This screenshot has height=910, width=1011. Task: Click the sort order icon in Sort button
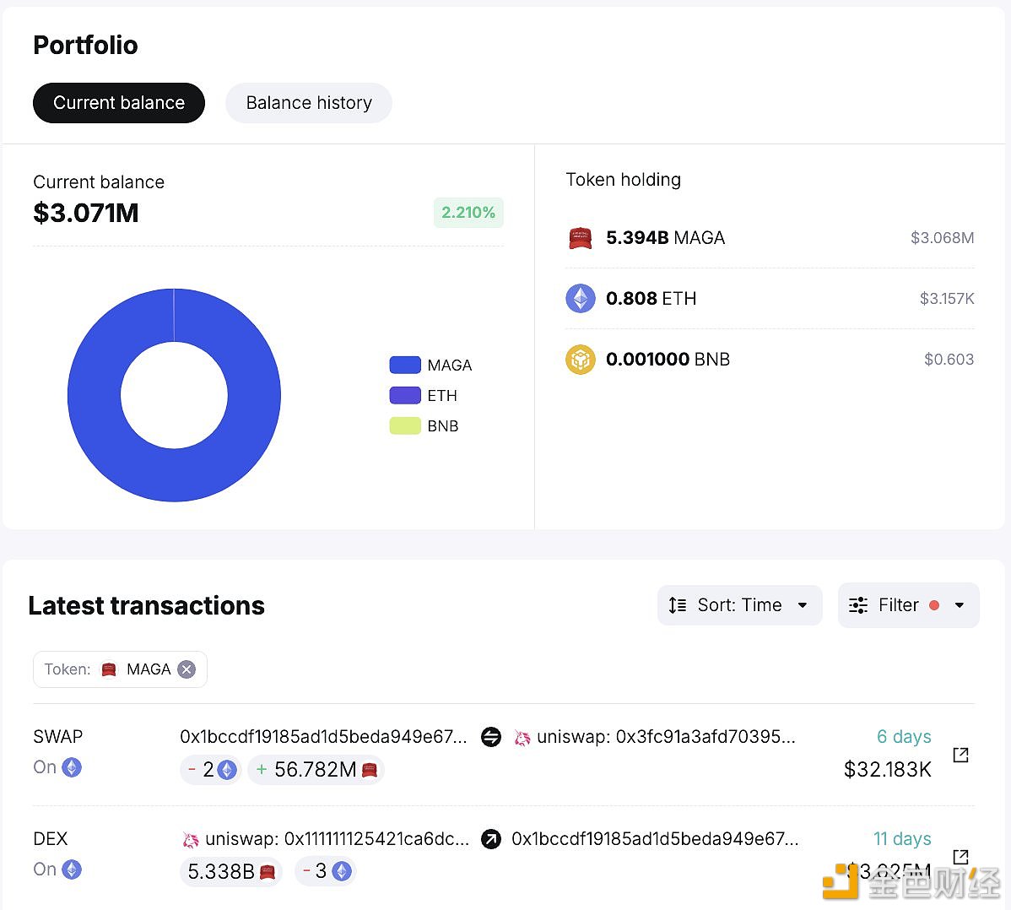click(x=677, y=605)
